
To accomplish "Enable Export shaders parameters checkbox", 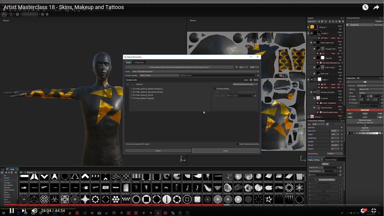I will coord(237,144).
